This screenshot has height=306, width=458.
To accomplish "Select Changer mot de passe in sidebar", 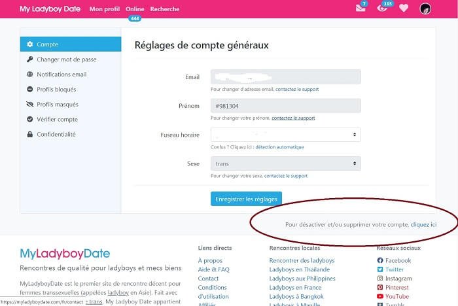I will point(66,59).
